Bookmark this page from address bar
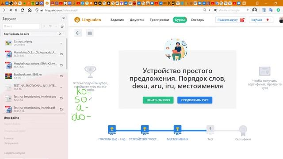The image size is (283, 159). [204, 10]
